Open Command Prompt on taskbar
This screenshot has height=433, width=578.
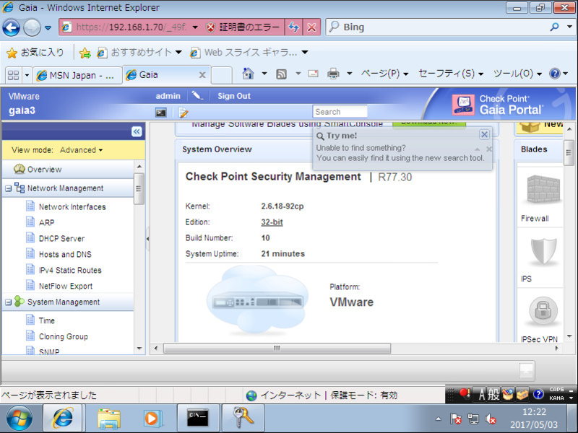tap(198, 419)
